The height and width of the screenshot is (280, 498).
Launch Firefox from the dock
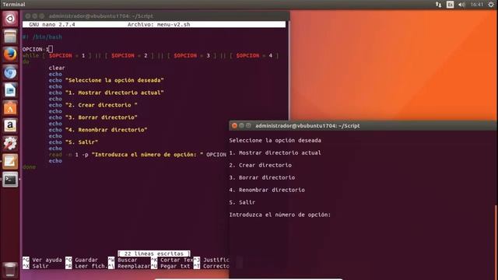tap(10, 54)
